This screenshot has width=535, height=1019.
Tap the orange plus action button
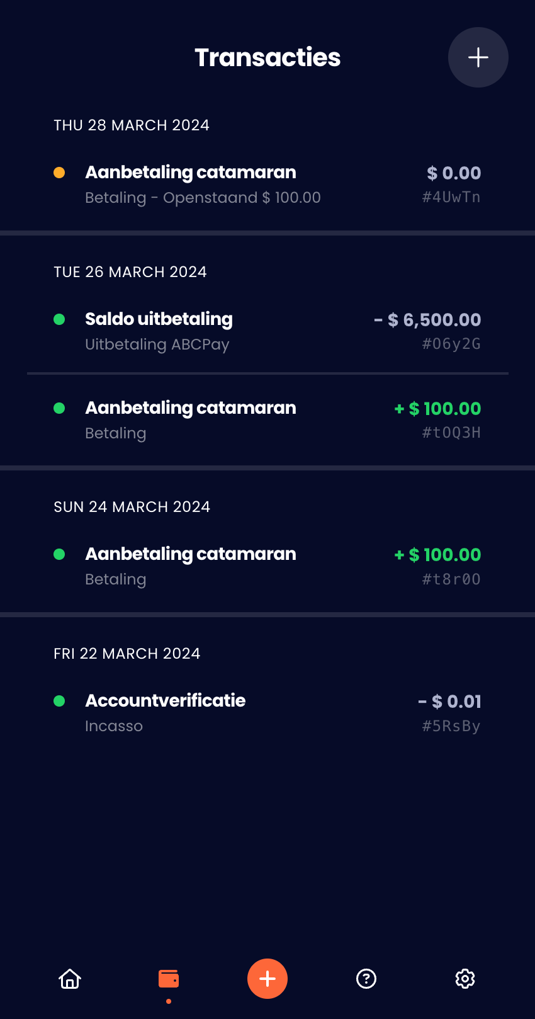pyautogui.click(x=267, y=979)
